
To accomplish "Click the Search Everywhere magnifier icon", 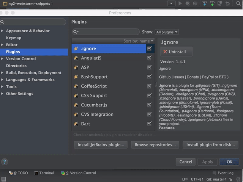I will [x=238, y=3].
